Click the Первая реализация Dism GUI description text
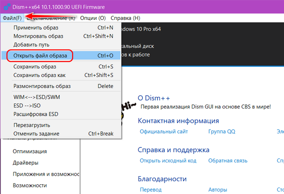Screen dimensions: 284x194 [x=206, y=107]
